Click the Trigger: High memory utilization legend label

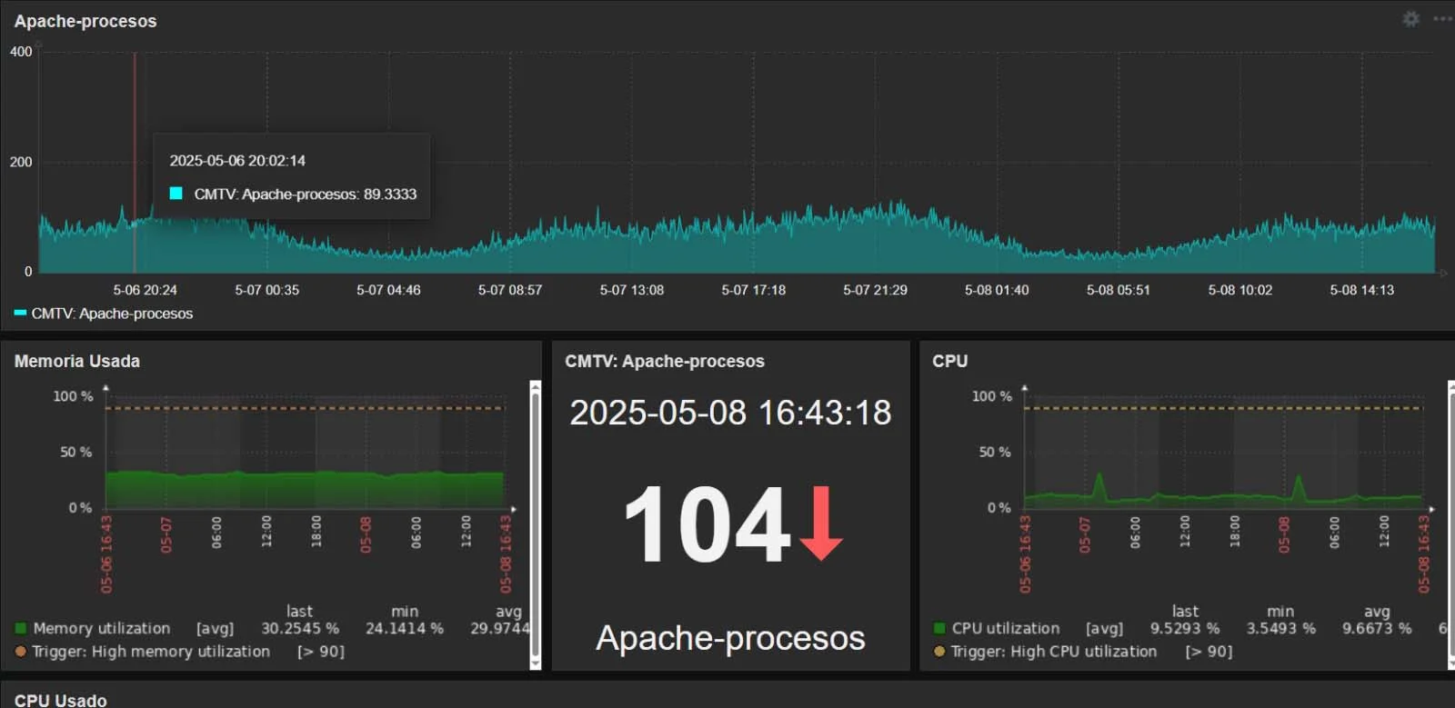[151, 651]
